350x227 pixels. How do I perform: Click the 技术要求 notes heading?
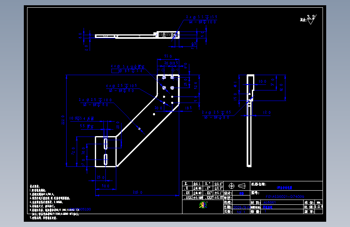coord(35,186)
